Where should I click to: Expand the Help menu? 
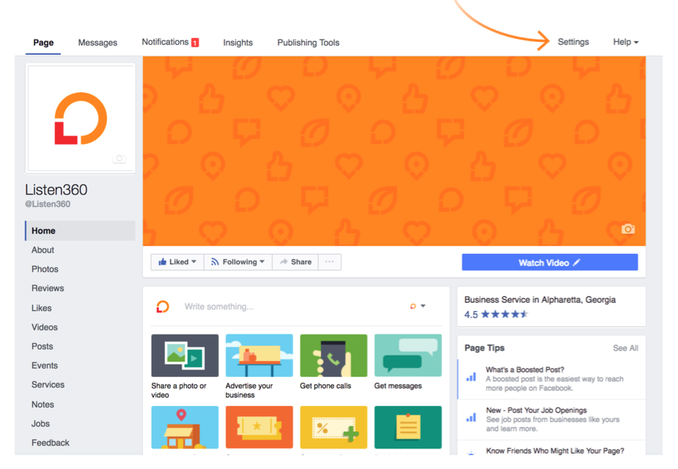[626, 42]
